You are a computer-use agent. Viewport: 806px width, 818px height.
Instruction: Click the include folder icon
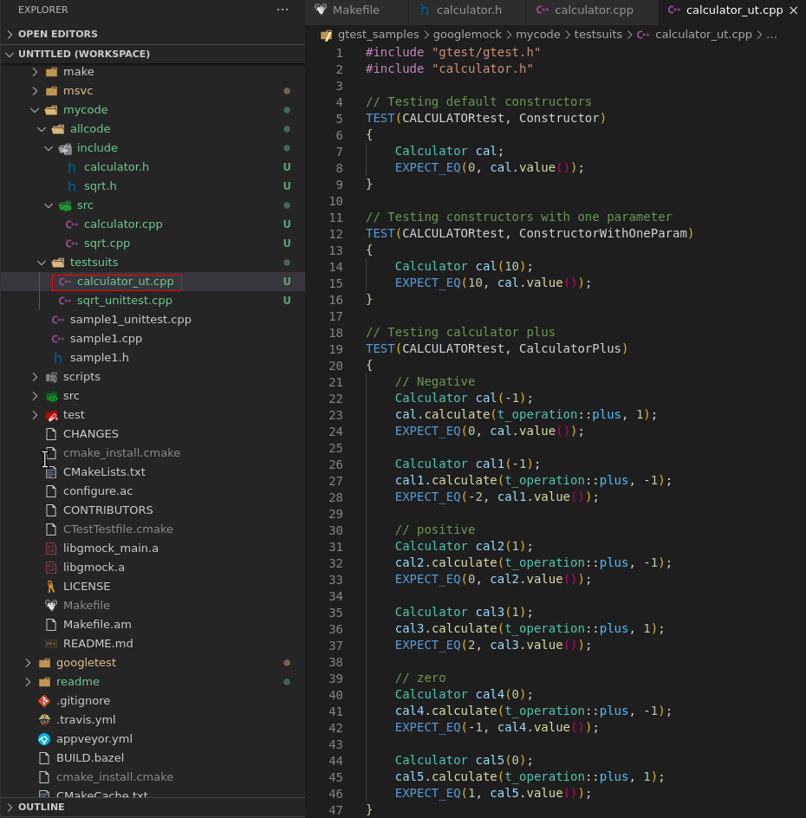pyautogui.click(x=65, y=149)
